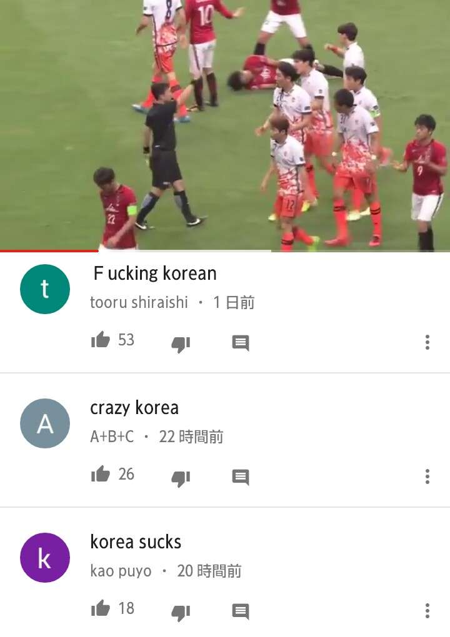Screen dimensions: 450x637
Task: Open A+B+C's gray avatar profile
Action: point(45,423)
